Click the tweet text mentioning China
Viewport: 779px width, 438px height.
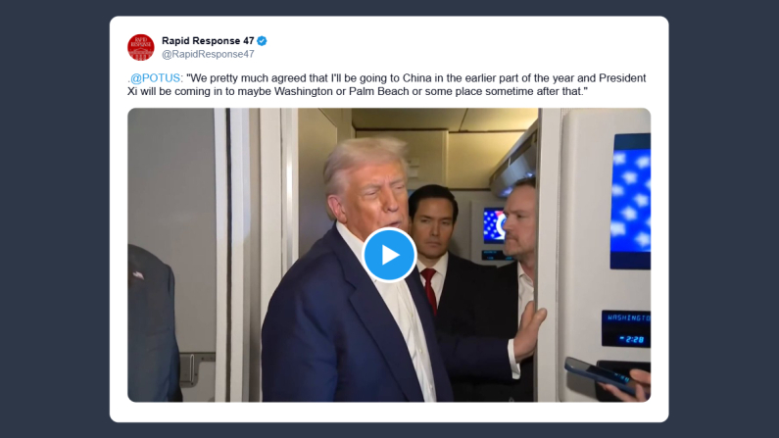(386, 84)
